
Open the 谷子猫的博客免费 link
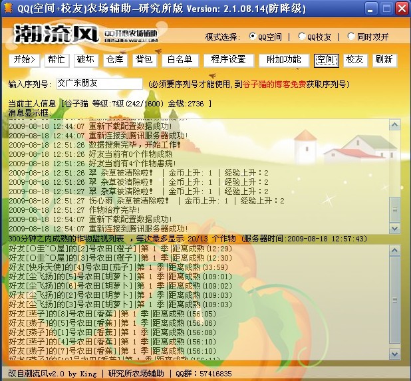tap(274, 84)
